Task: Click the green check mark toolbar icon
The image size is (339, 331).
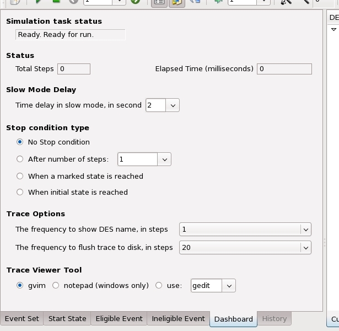Action: point(136,2)
